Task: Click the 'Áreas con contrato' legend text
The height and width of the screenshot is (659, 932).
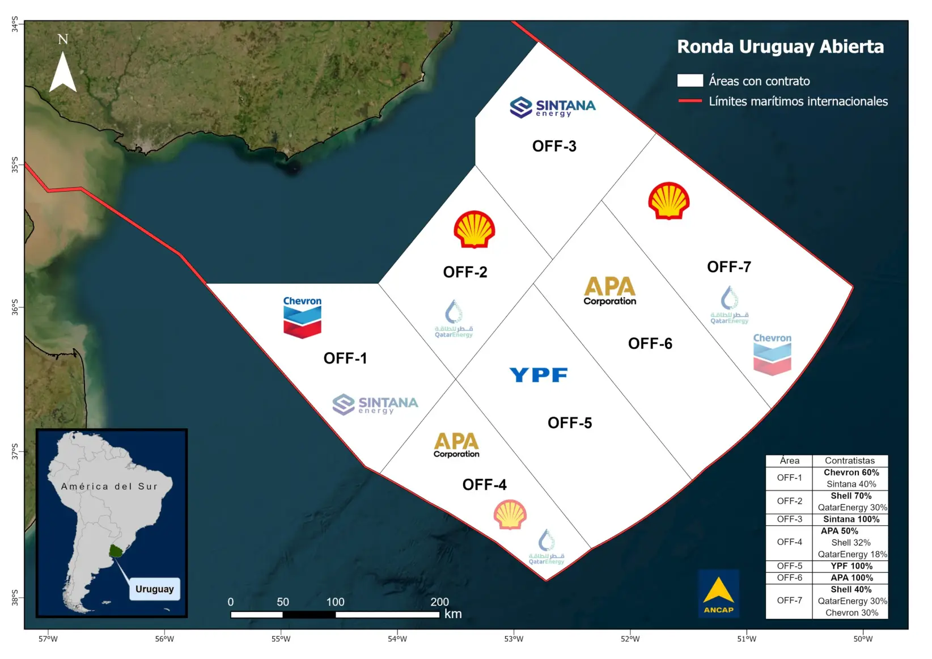Action: (x=759, y=81)
